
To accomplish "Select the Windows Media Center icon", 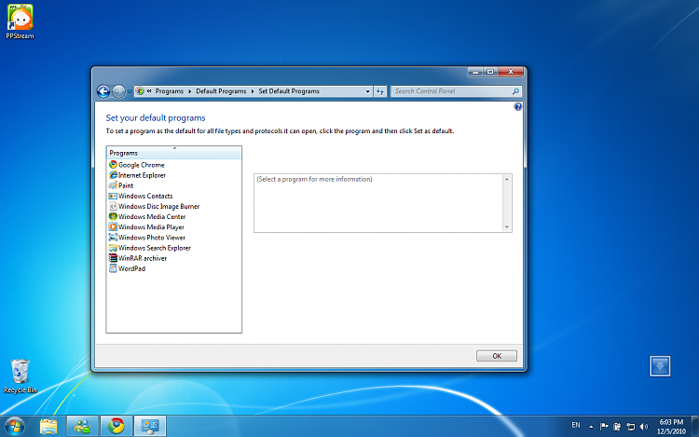I will tap(113, 216).
